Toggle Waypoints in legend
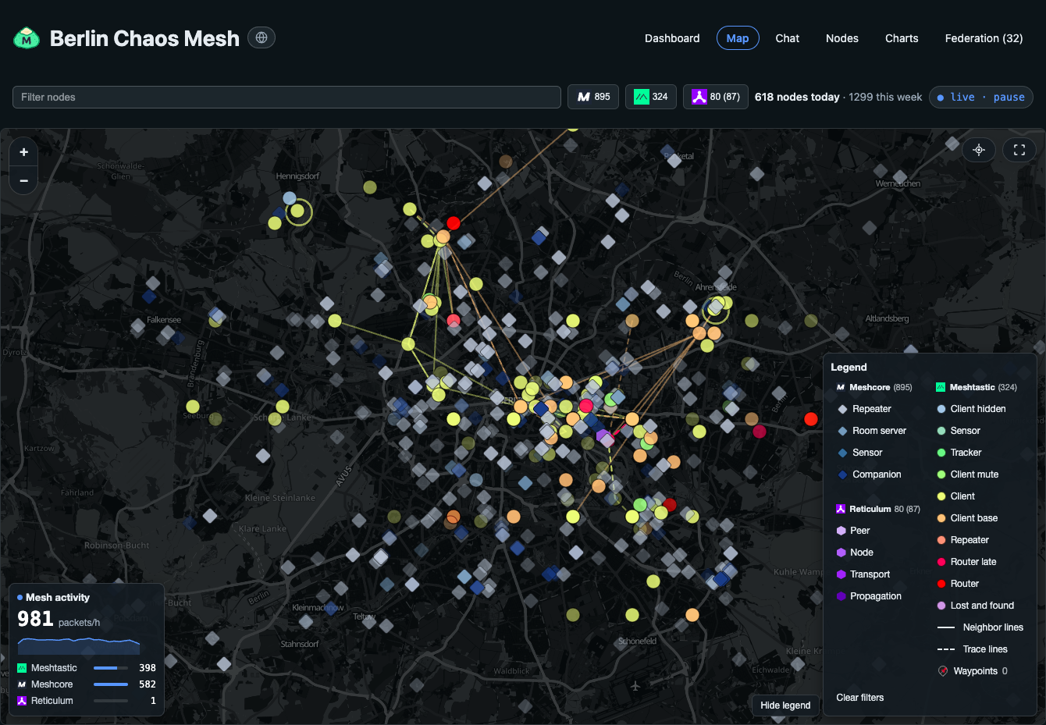Image resolution: width=1046 pixels, height=725 pixels. (973, 671)
